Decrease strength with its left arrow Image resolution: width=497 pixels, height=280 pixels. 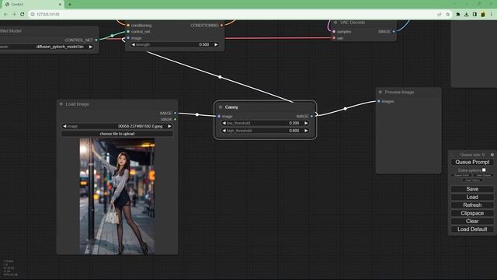(133, 45)
